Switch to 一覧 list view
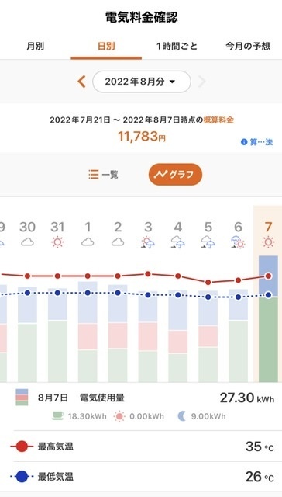The image size is (282, 497). click(x=103, y=174)
